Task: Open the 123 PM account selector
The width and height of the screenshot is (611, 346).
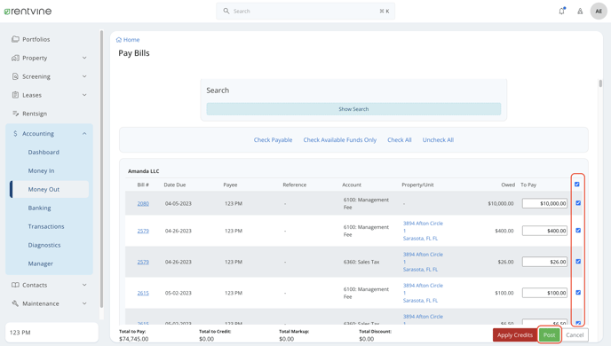Action: pyautogui.click(x=52, y=333)
